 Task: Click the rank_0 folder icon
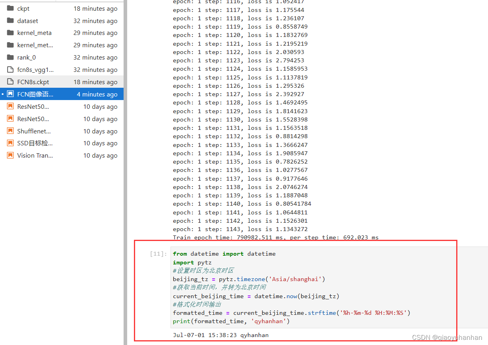pos(10,58)
